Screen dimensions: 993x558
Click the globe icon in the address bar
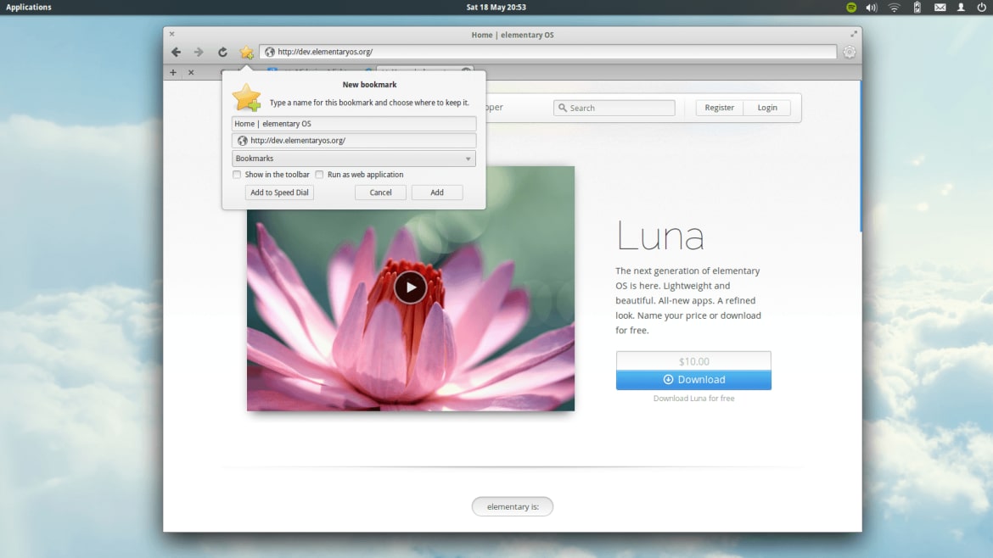pyautogui.click(x=270, y=51)
